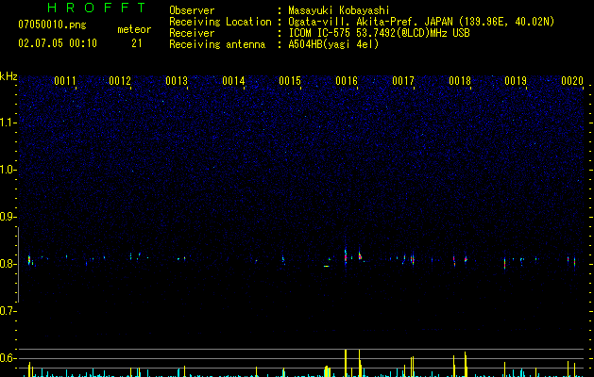Screen dimensions: 594x377
Task: Click the Receiving antenna field label
Action: click(217, 44)
